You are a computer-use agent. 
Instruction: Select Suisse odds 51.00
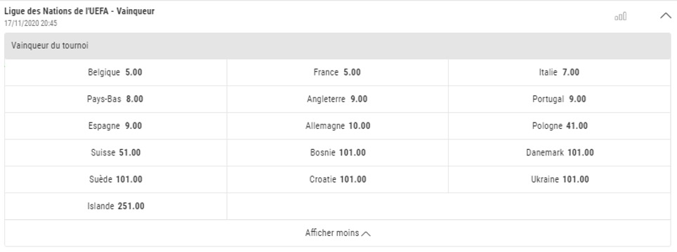point(115,152)
